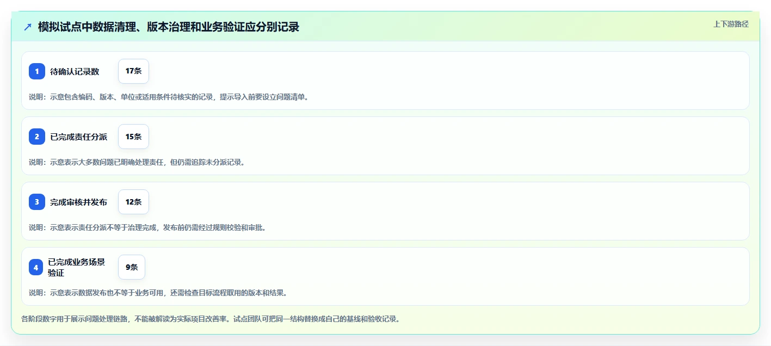Click the 17条 value chip
This screenshot has height=346, width=771.
pyautogui.click(x=133, y=71)
